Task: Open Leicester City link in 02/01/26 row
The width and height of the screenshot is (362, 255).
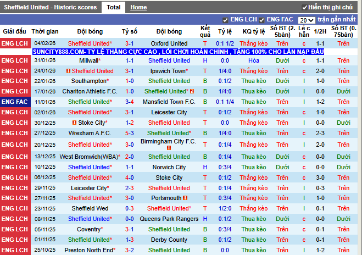Action: pyautogui.click(x=169, y=112)
